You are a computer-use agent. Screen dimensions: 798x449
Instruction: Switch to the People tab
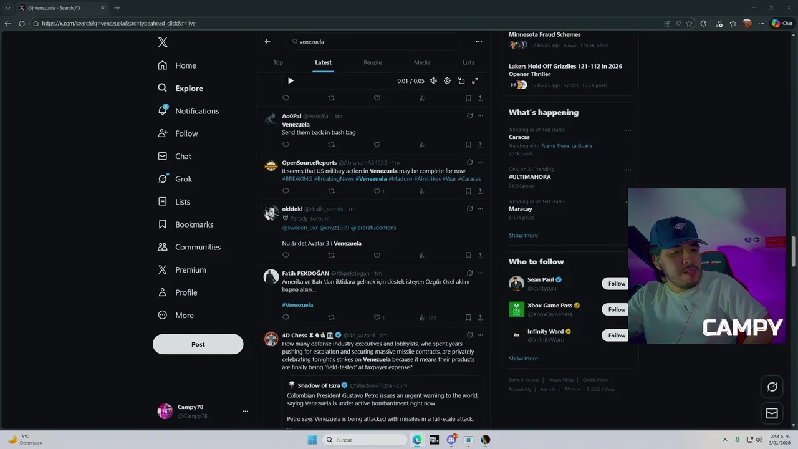click(x=373, y=62)
